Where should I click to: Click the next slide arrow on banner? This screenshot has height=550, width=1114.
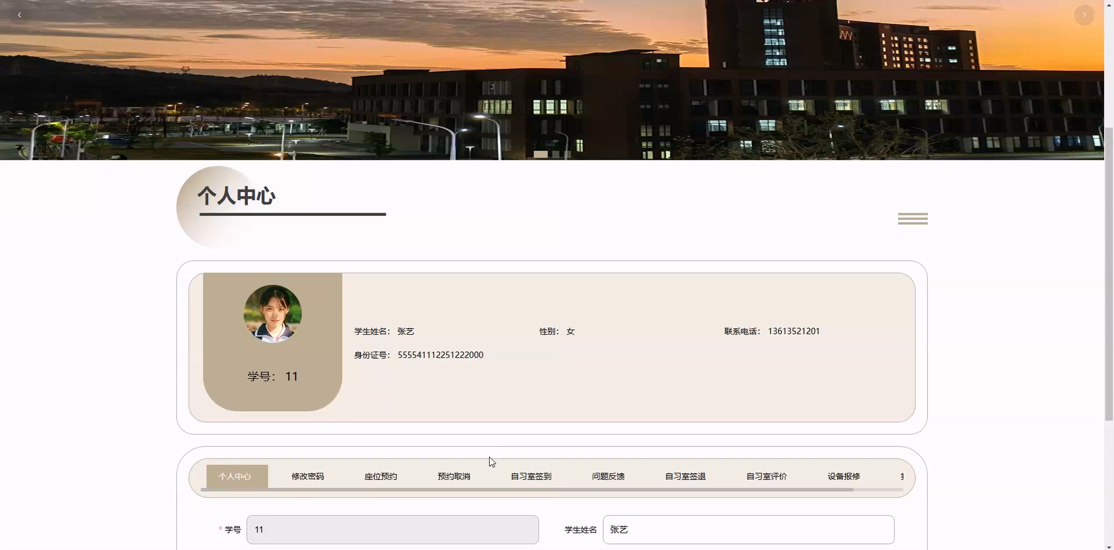[x=1084, y=15]
